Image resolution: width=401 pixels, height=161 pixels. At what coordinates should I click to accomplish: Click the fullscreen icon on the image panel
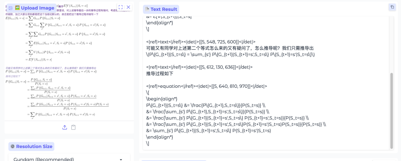click(x=121, y=7)
